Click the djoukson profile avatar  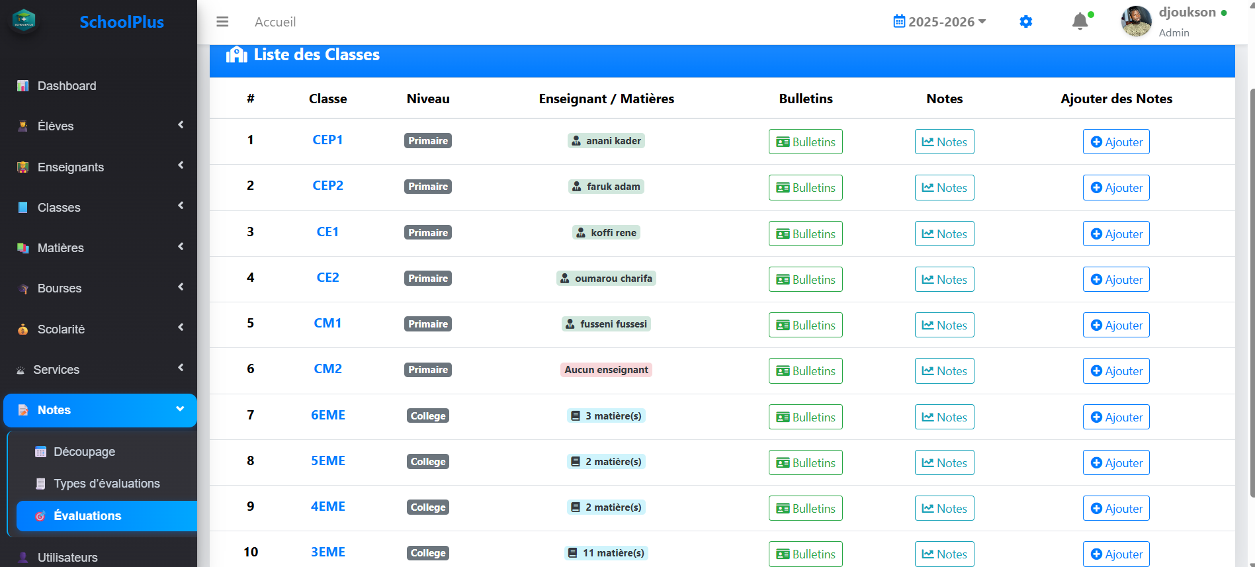point(1136,21)
